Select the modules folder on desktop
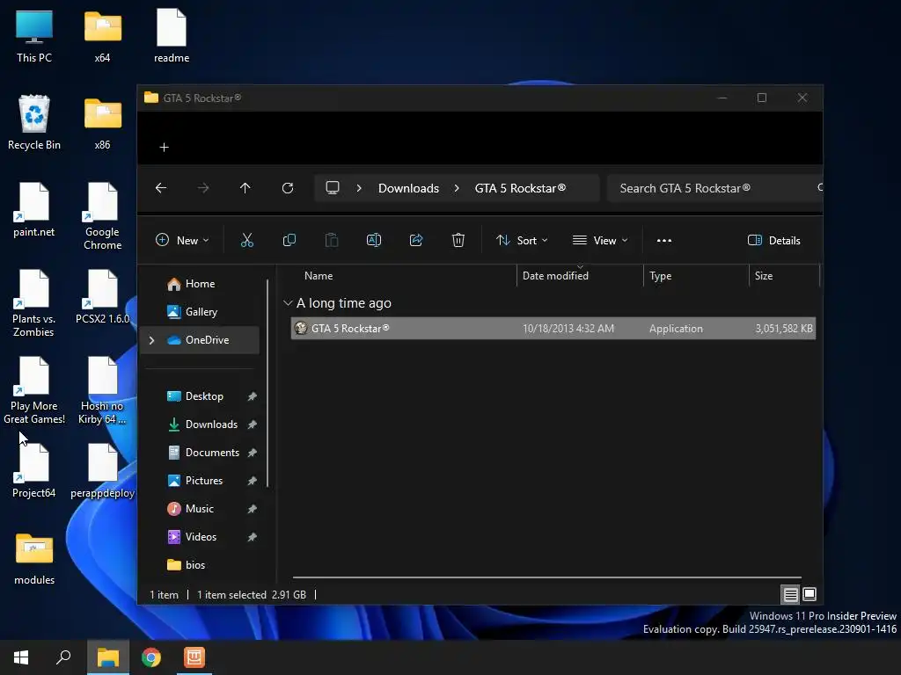 (34, 559)
